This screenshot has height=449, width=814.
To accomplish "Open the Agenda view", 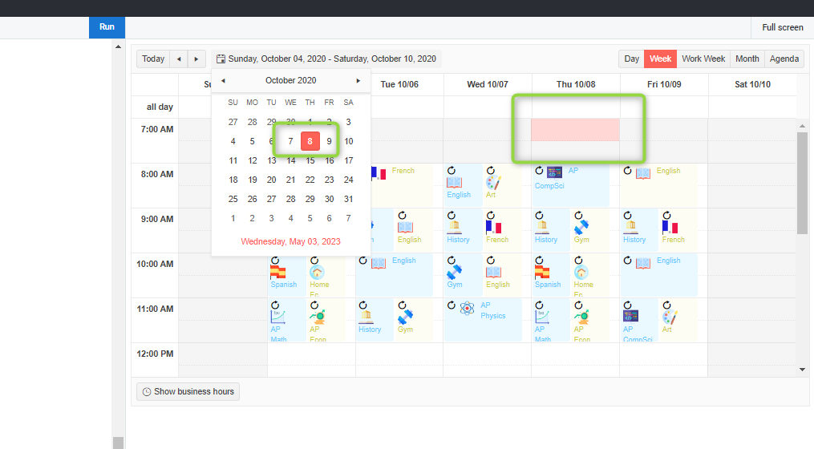I will tap(784, 59).
